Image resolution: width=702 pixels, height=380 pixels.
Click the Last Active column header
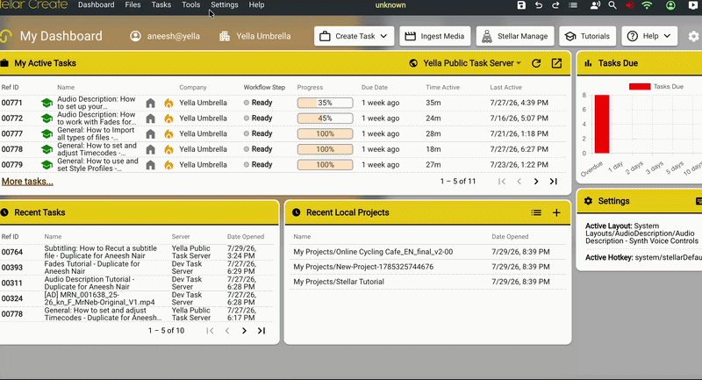[x=506, y=87]
